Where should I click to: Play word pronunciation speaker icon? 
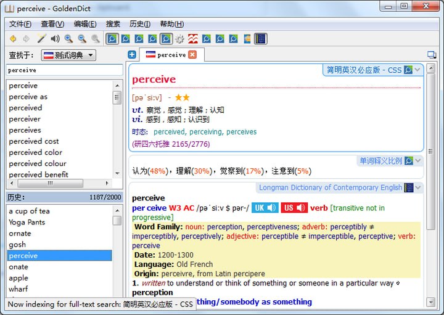tap(55, 39)
